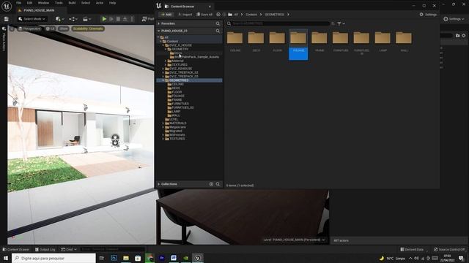This screenshot has width=469, height=263.
Task: Click the Play button in toolbar
Action: click(x=104, y=19)
